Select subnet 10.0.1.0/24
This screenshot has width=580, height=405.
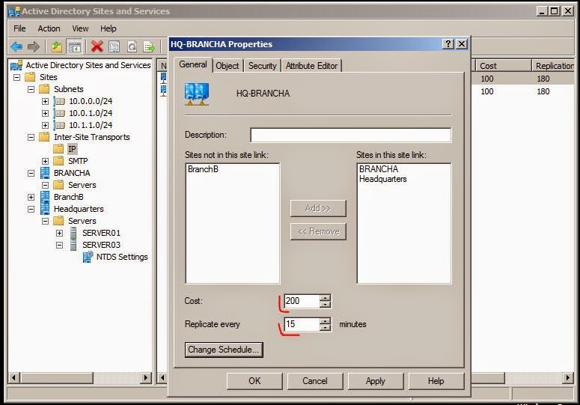91,113
